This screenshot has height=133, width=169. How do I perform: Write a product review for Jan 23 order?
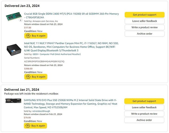tap(144, 27)
